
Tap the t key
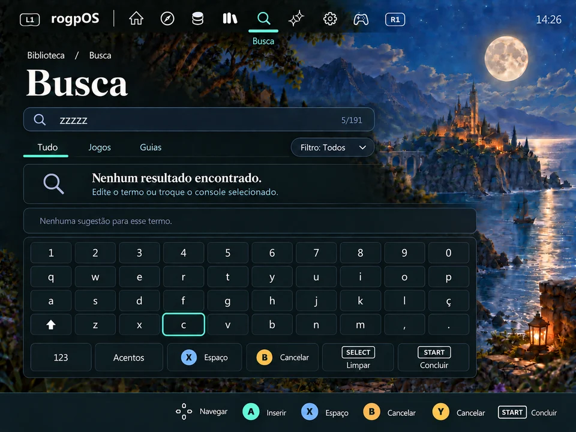coord(228,277)
